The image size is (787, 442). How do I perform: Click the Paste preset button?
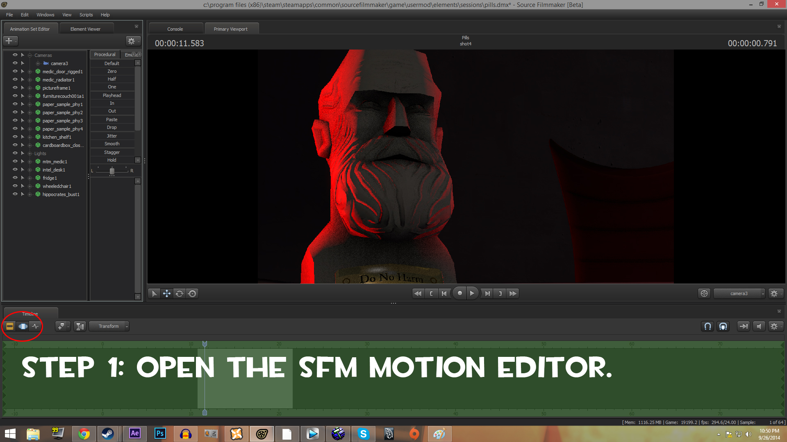point(112,120)
